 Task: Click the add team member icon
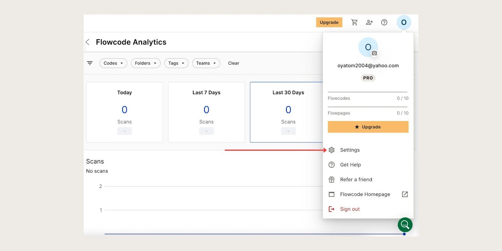pyautogui.click(x=369, y=22)
